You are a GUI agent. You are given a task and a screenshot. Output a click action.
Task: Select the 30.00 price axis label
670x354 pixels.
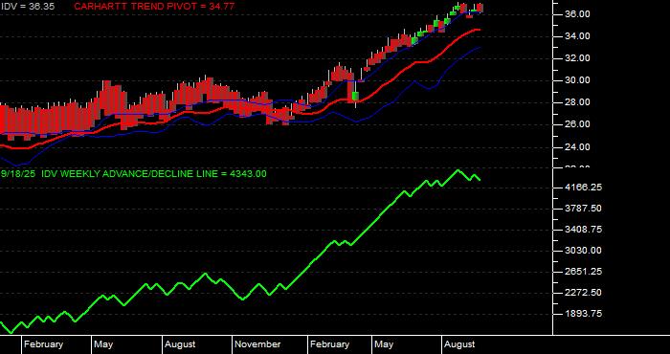click(x=577, y=80)
